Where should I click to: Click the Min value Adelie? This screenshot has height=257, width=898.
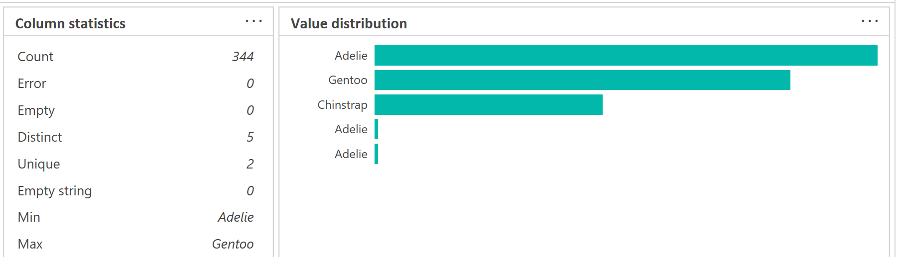click(x=236, y=217)
